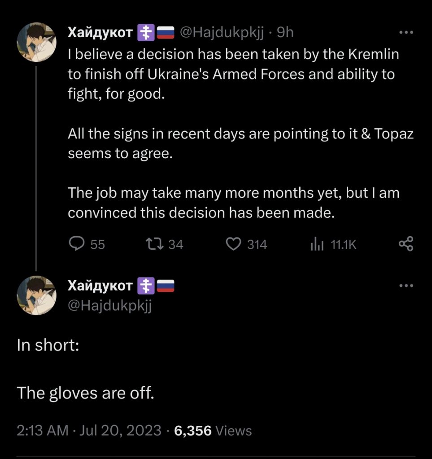This screenshot has height=459, width=432.
Task: Open three-dot menu on 'In short' tweet
Action: point(406,285)
